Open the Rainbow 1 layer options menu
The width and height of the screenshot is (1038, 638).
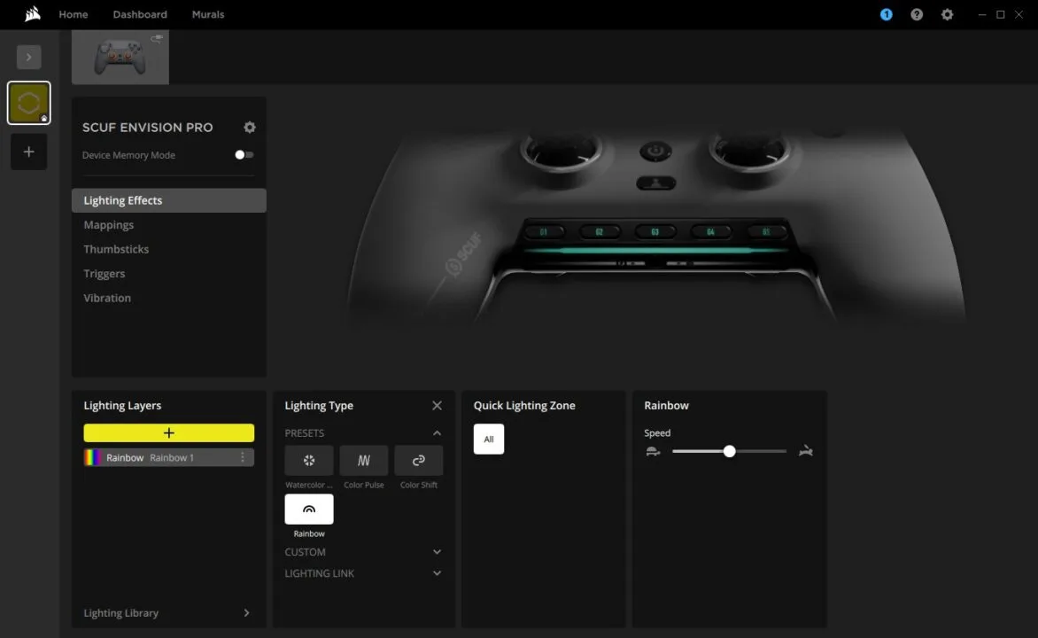click(x=242, y=456)
